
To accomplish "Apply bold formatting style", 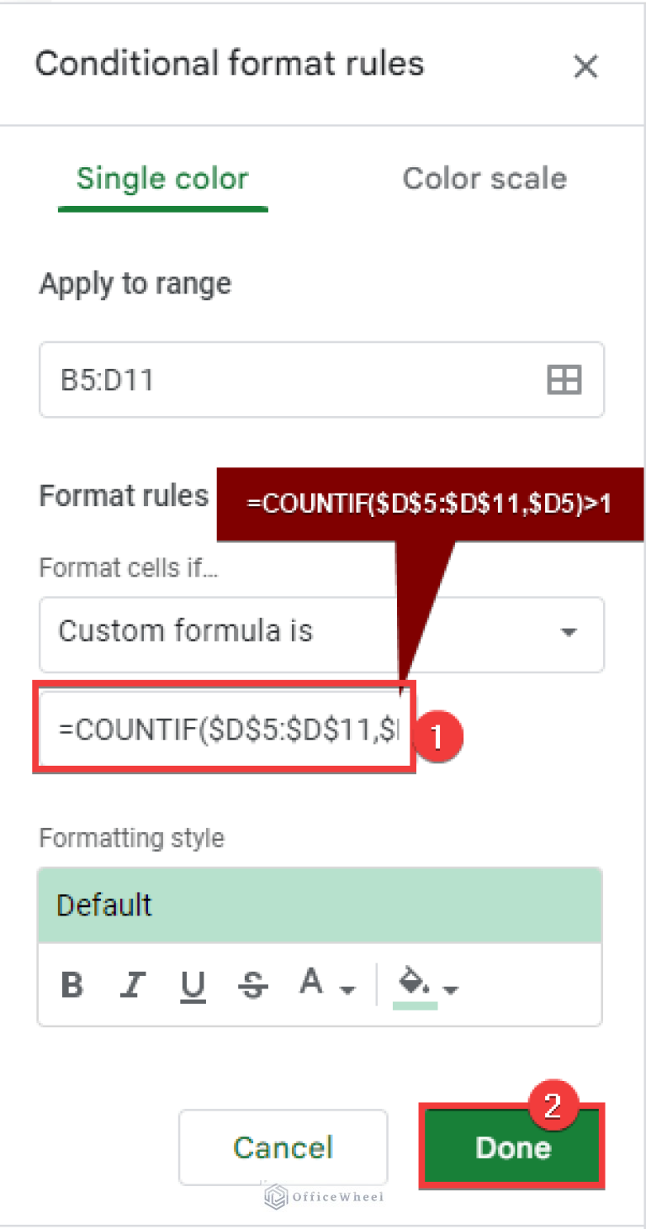I will click(x=71, y=985).
